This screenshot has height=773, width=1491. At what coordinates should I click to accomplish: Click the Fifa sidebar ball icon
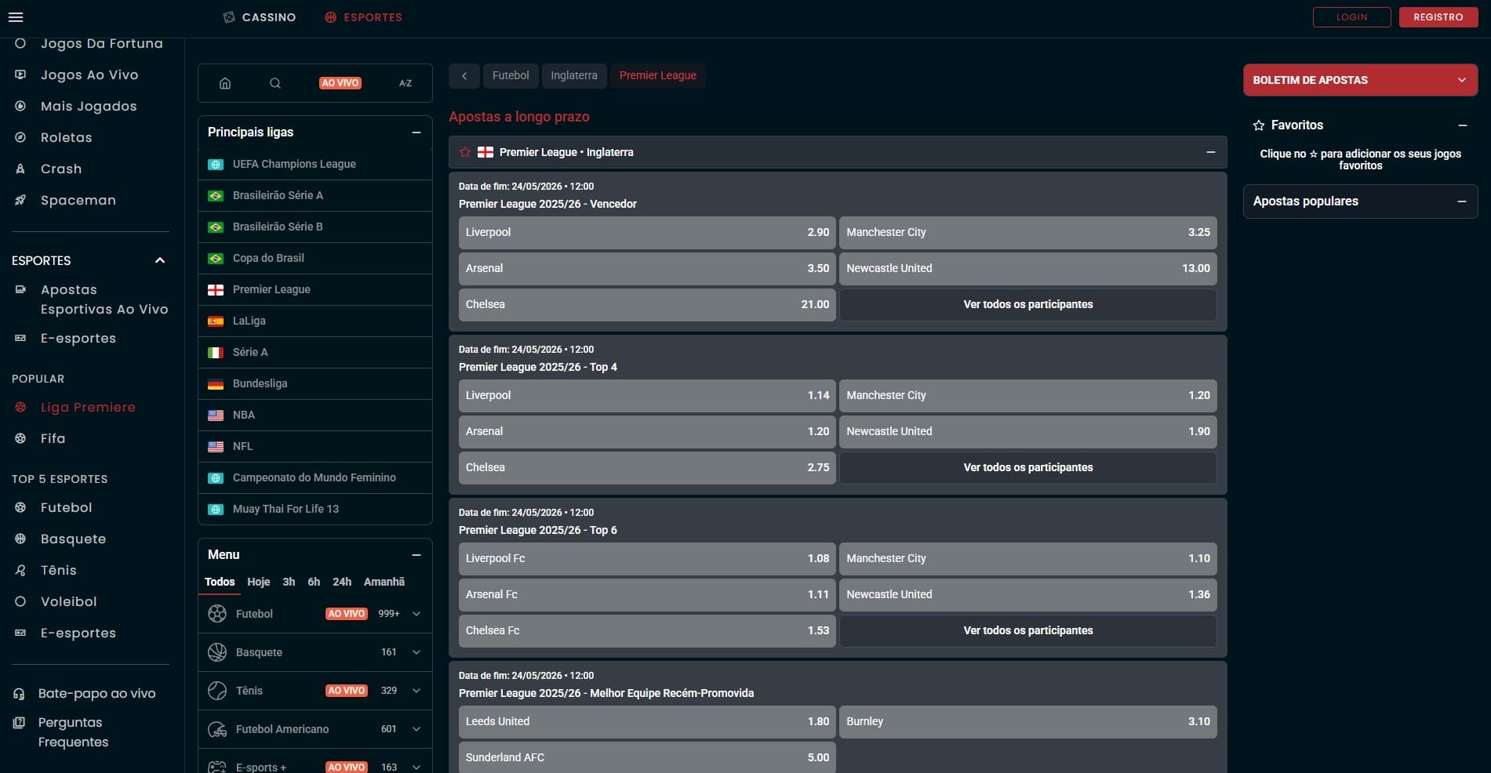point(20,438)
